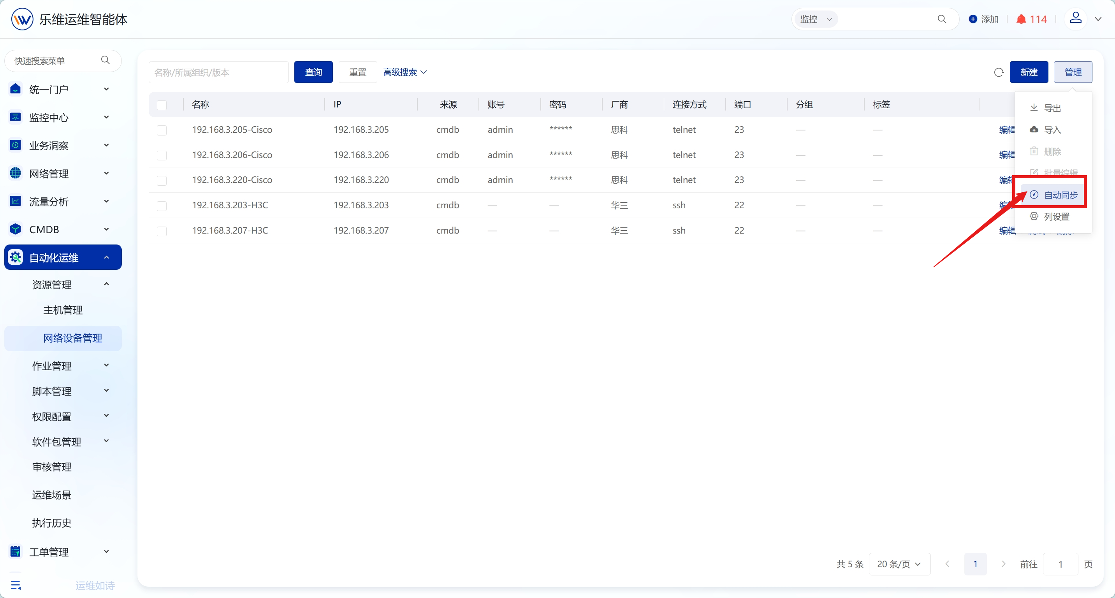The width and height of the screenshot is (1115, 598).
Task: Click the search magnifier in top bar
Action: tap(942, 19)
